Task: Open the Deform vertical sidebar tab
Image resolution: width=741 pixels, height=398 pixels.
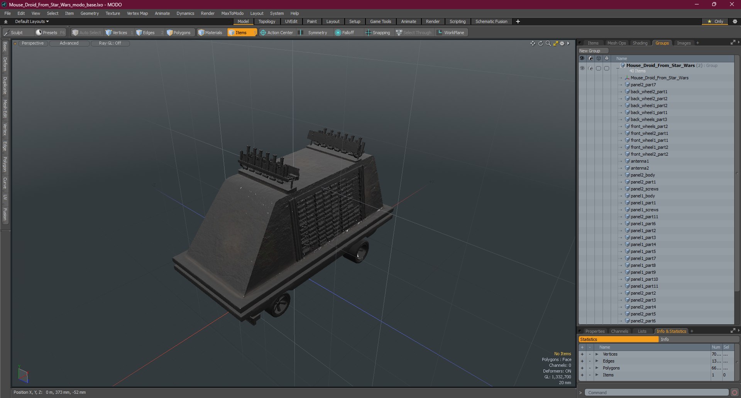Action: tap(5, 64)
